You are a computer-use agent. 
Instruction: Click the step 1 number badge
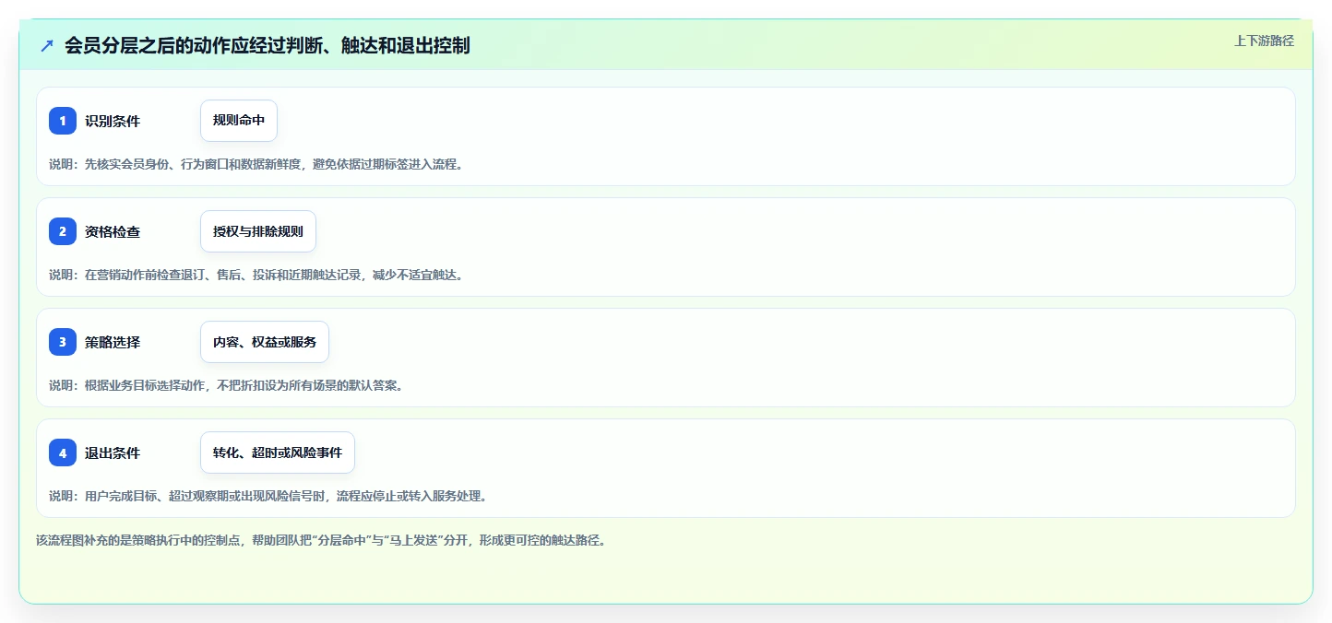[63, 121]
